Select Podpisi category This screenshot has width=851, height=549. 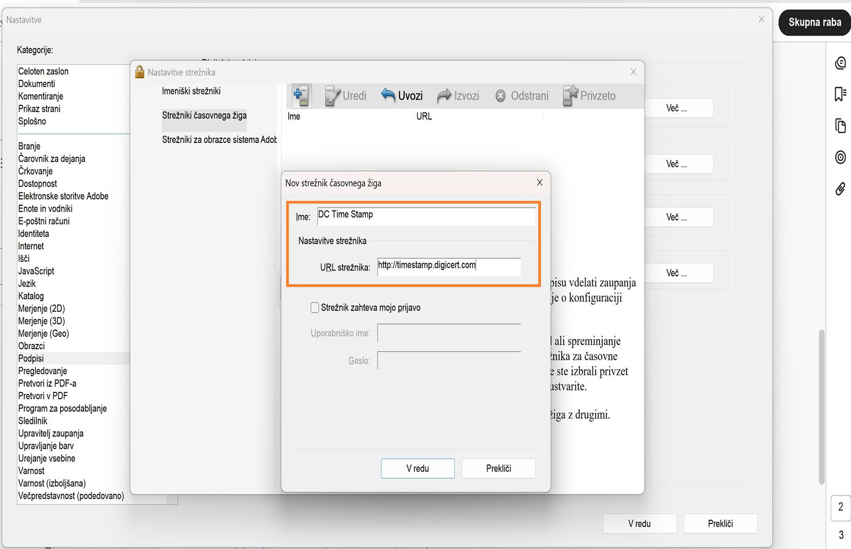[x=31, y=359]
